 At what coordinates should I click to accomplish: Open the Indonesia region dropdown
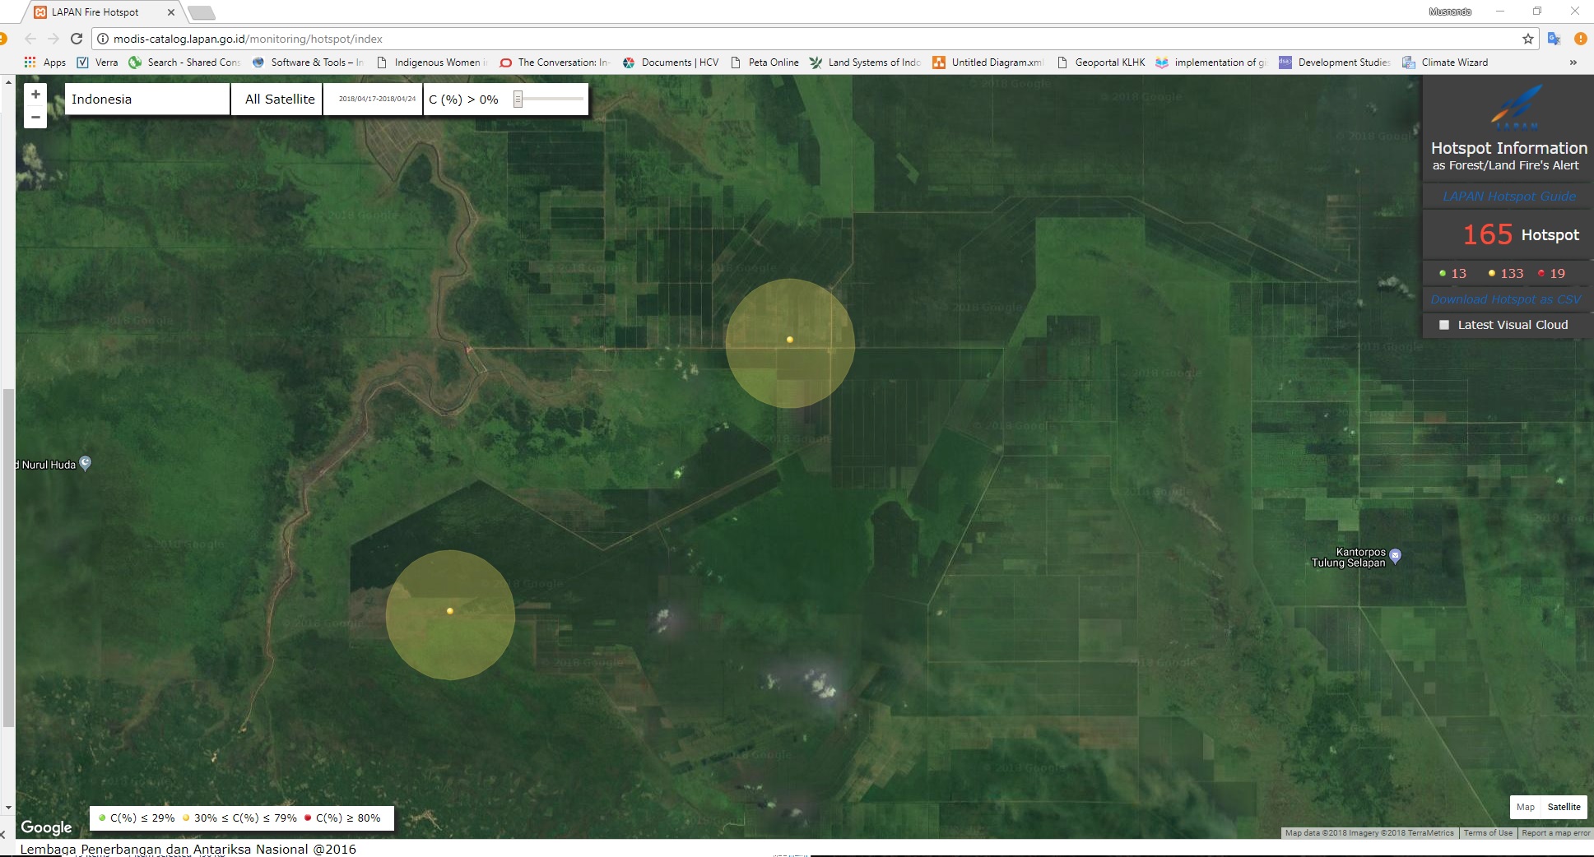point(147,100)
